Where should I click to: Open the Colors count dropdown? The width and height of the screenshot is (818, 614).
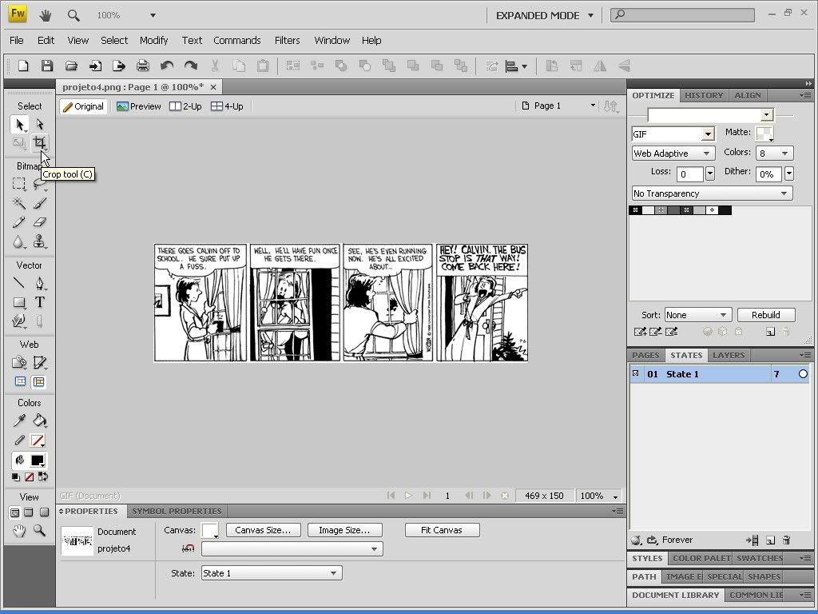775,153
